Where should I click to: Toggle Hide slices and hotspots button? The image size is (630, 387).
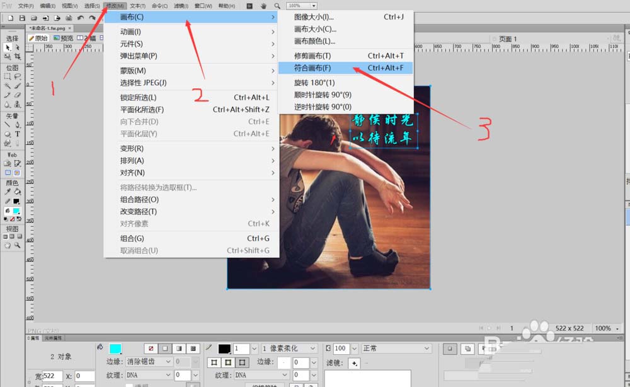[8, 173]
